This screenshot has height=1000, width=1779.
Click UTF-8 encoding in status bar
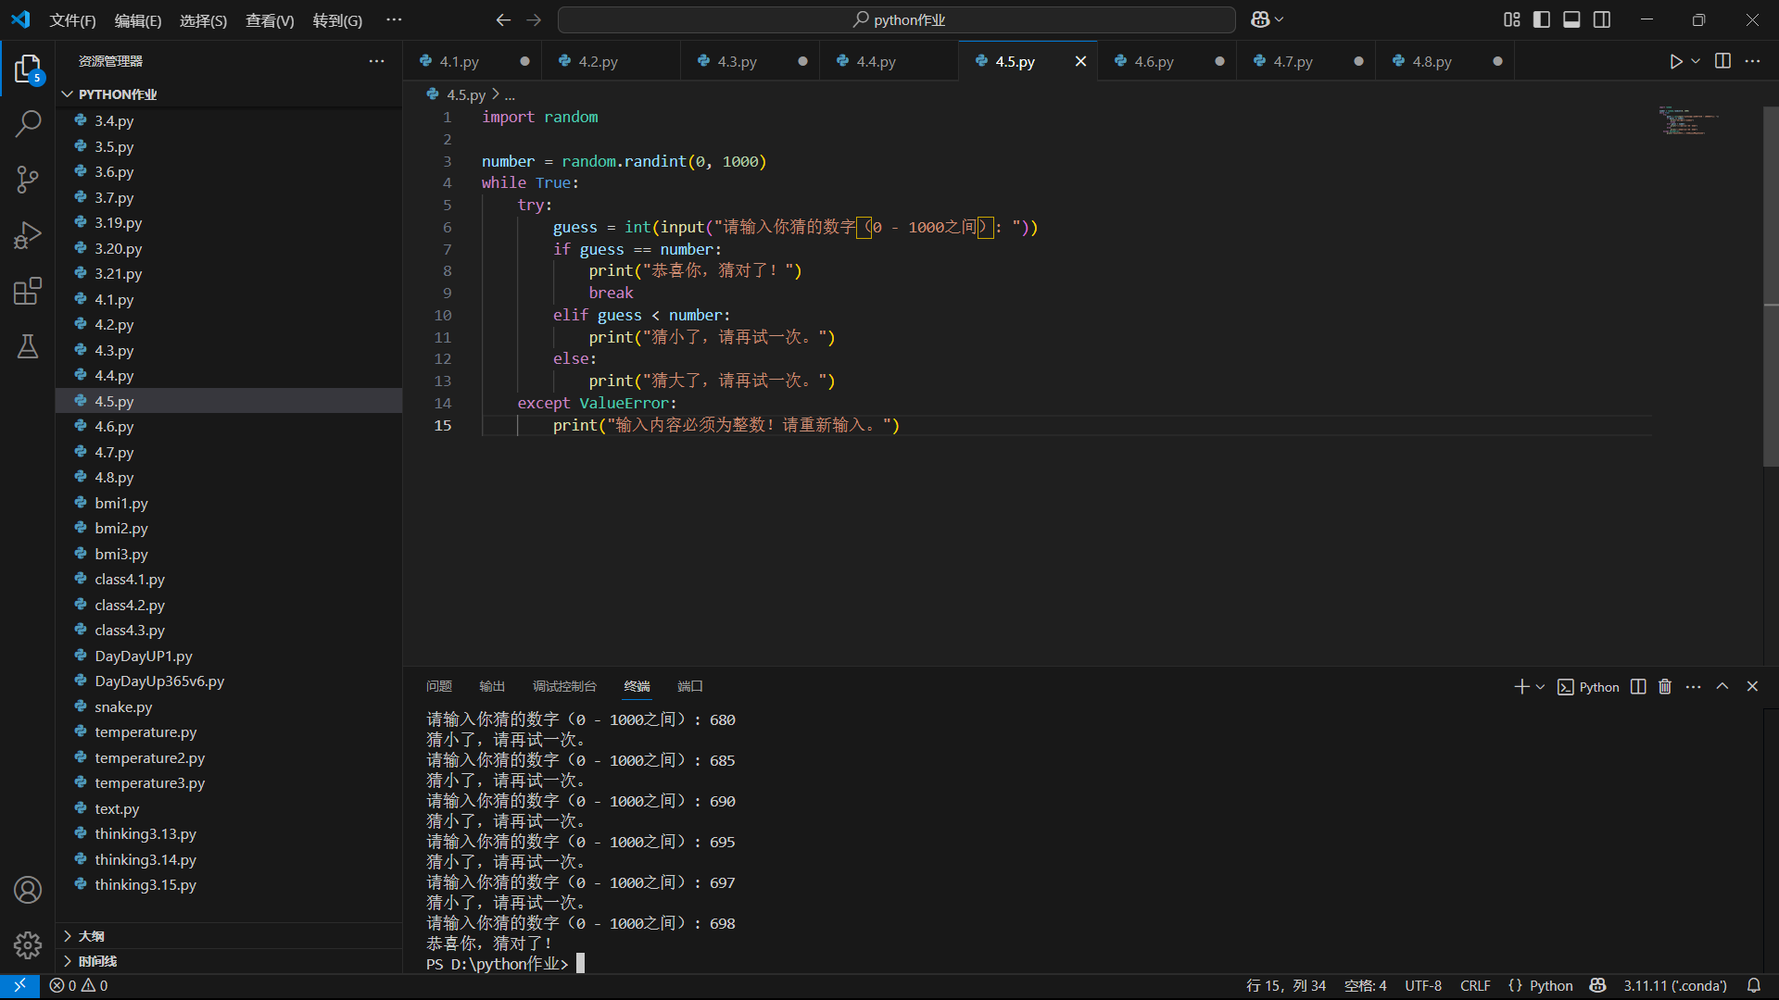(x=1422, y=985)
